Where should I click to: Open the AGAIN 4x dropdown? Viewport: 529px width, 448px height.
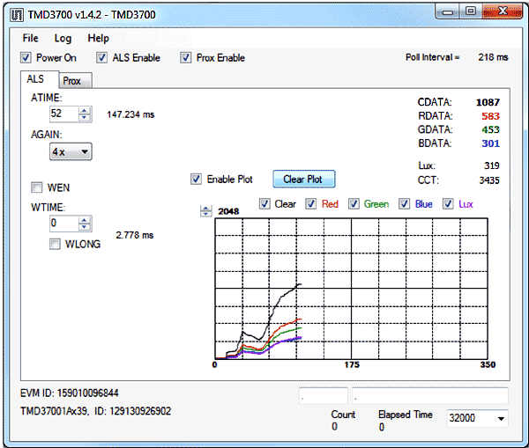pos(71,151)
